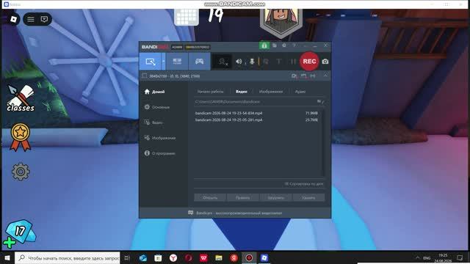Click the middle capture option icon on the resolution bar
This screenshot has width=470, height=264.
point(303,76)
